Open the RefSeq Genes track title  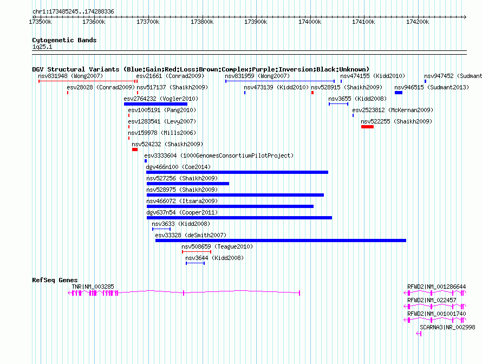tap(55, 280)
